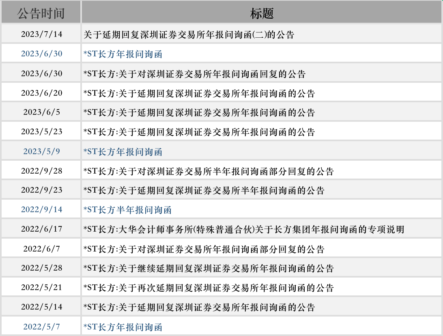Open 年报问询函部分回复的公告 in the 2022/6/7 row
The height and width of the screenshot is (336, 443).
(x=204, y=249)
